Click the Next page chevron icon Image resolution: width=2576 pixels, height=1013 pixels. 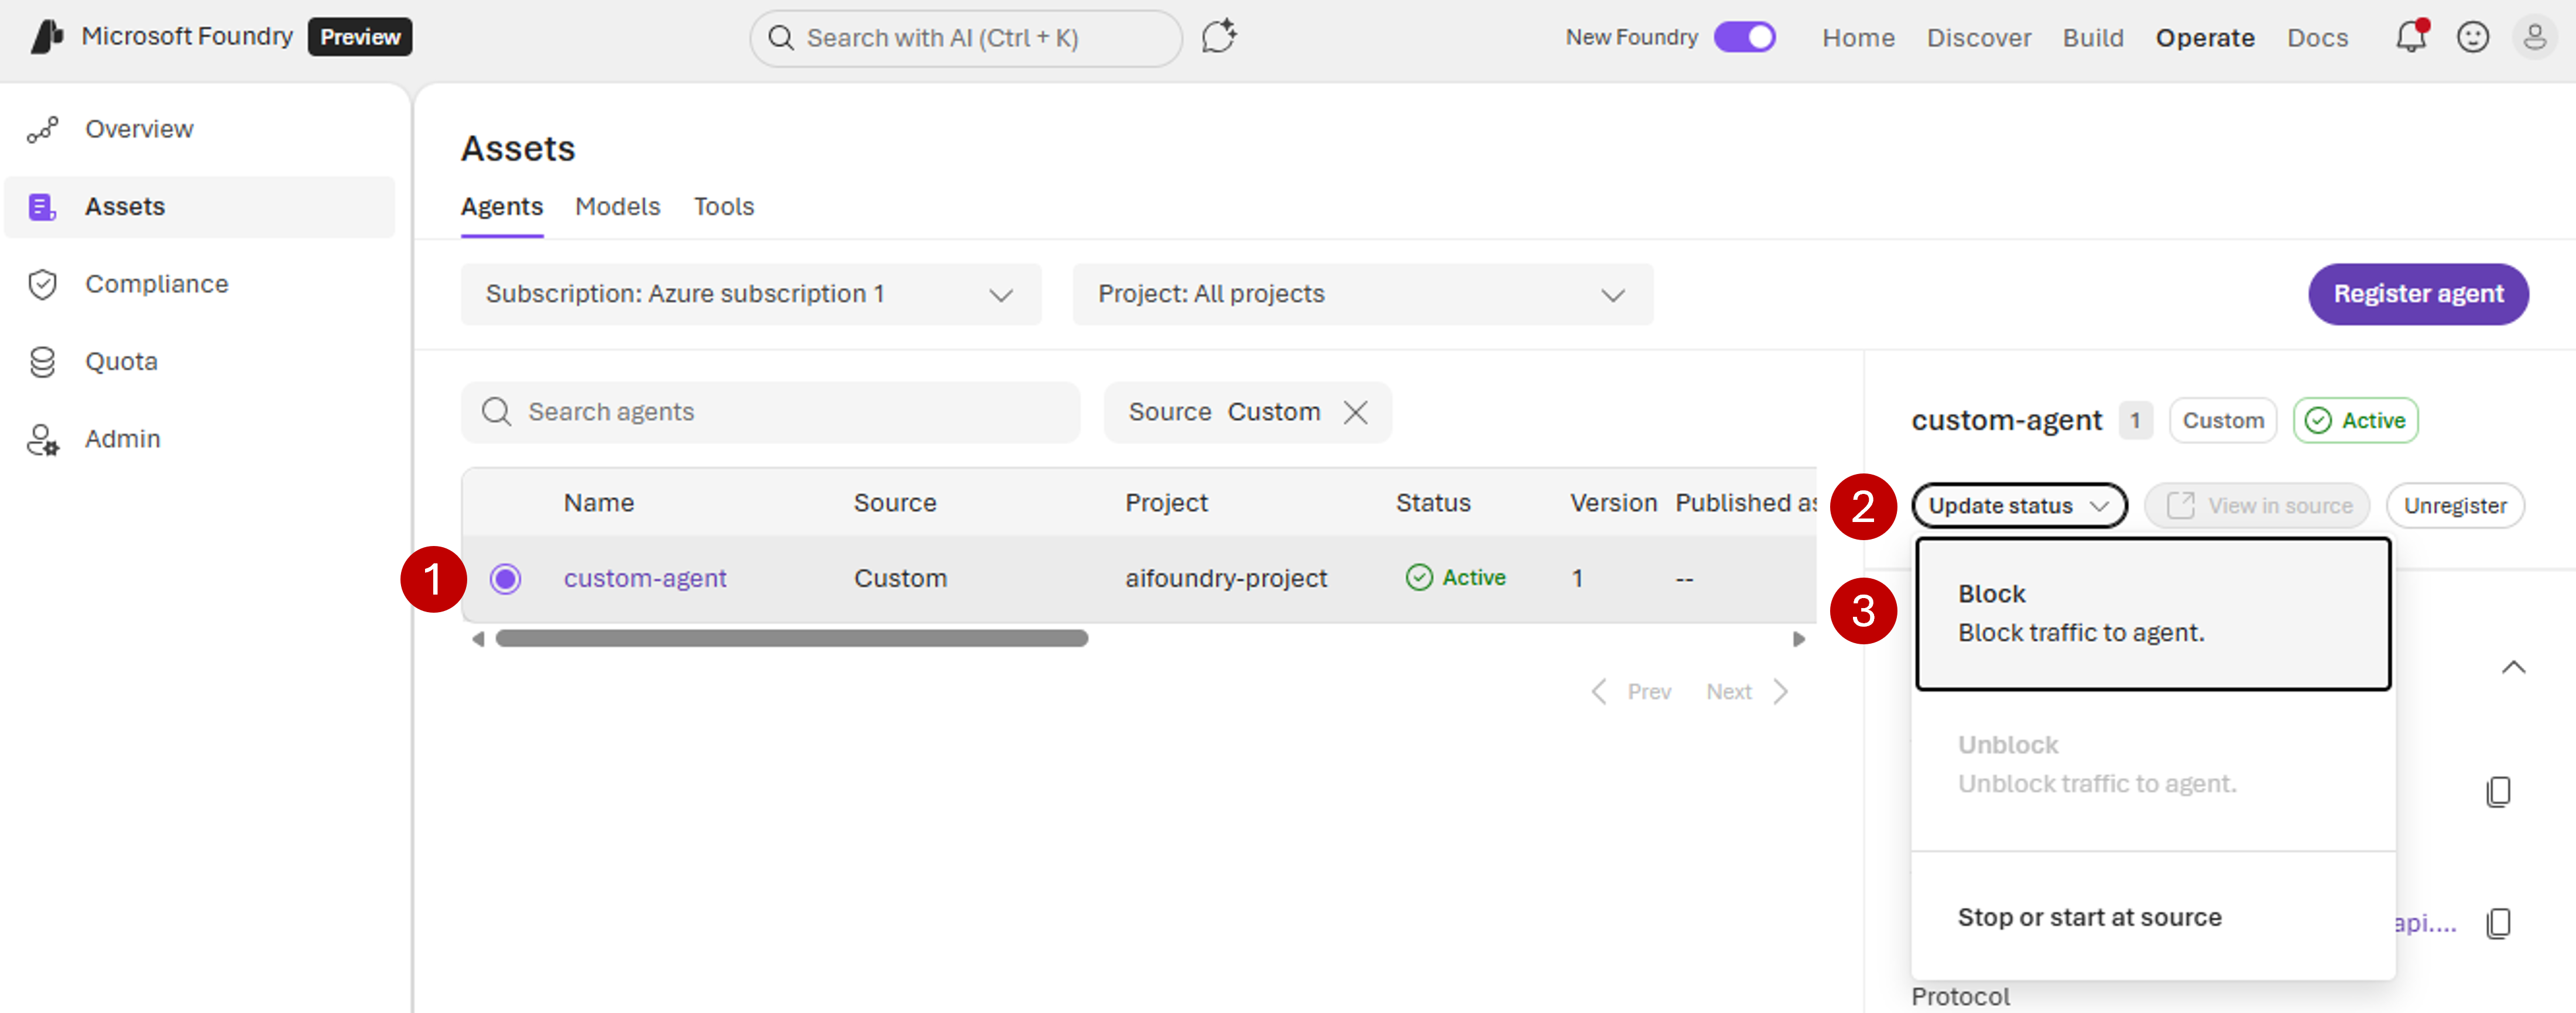pos(1780,692)
